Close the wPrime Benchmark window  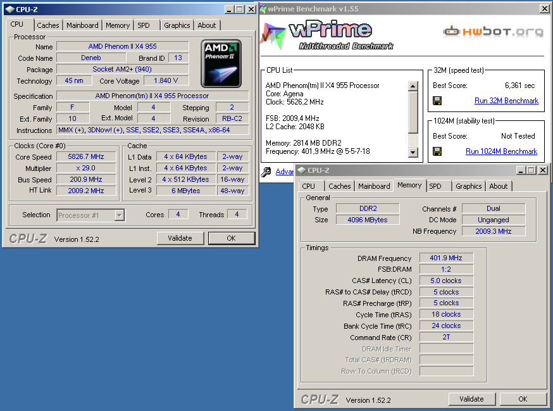point(545,9)
